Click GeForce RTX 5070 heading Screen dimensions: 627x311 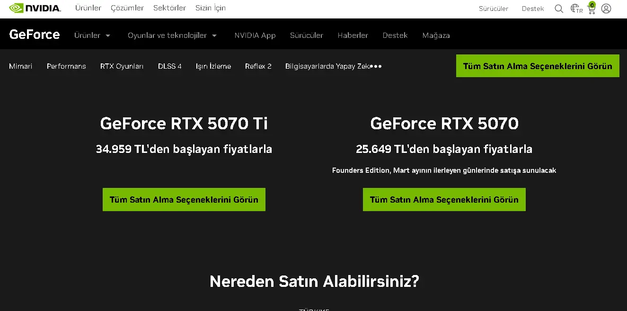[444, 124]
